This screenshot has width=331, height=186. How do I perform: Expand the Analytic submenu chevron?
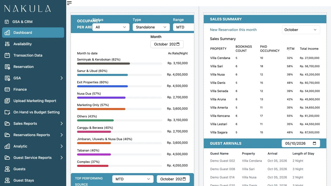[62, 146]
